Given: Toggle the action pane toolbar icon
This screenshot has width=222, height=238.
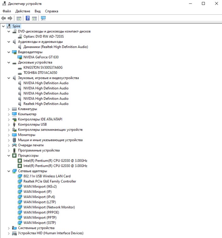Looking at the screenshot, I should click(x=34, y=18).
